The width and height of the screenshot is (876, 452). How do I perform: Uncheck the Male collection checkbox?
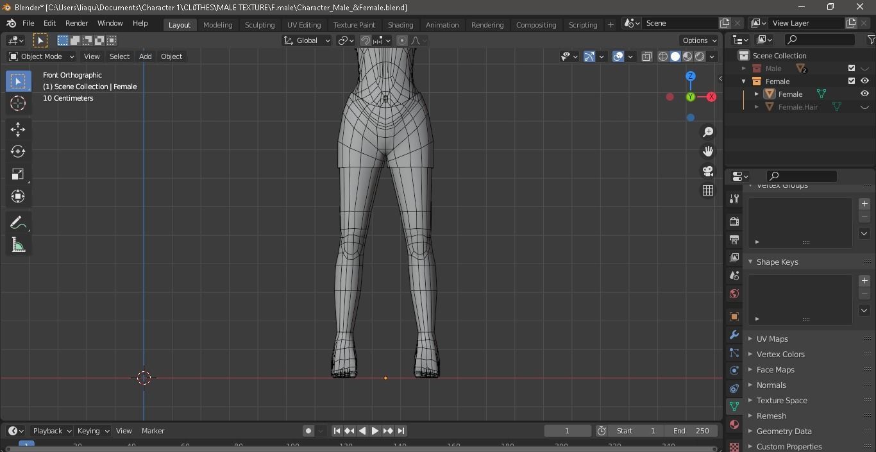pos(852,69)
